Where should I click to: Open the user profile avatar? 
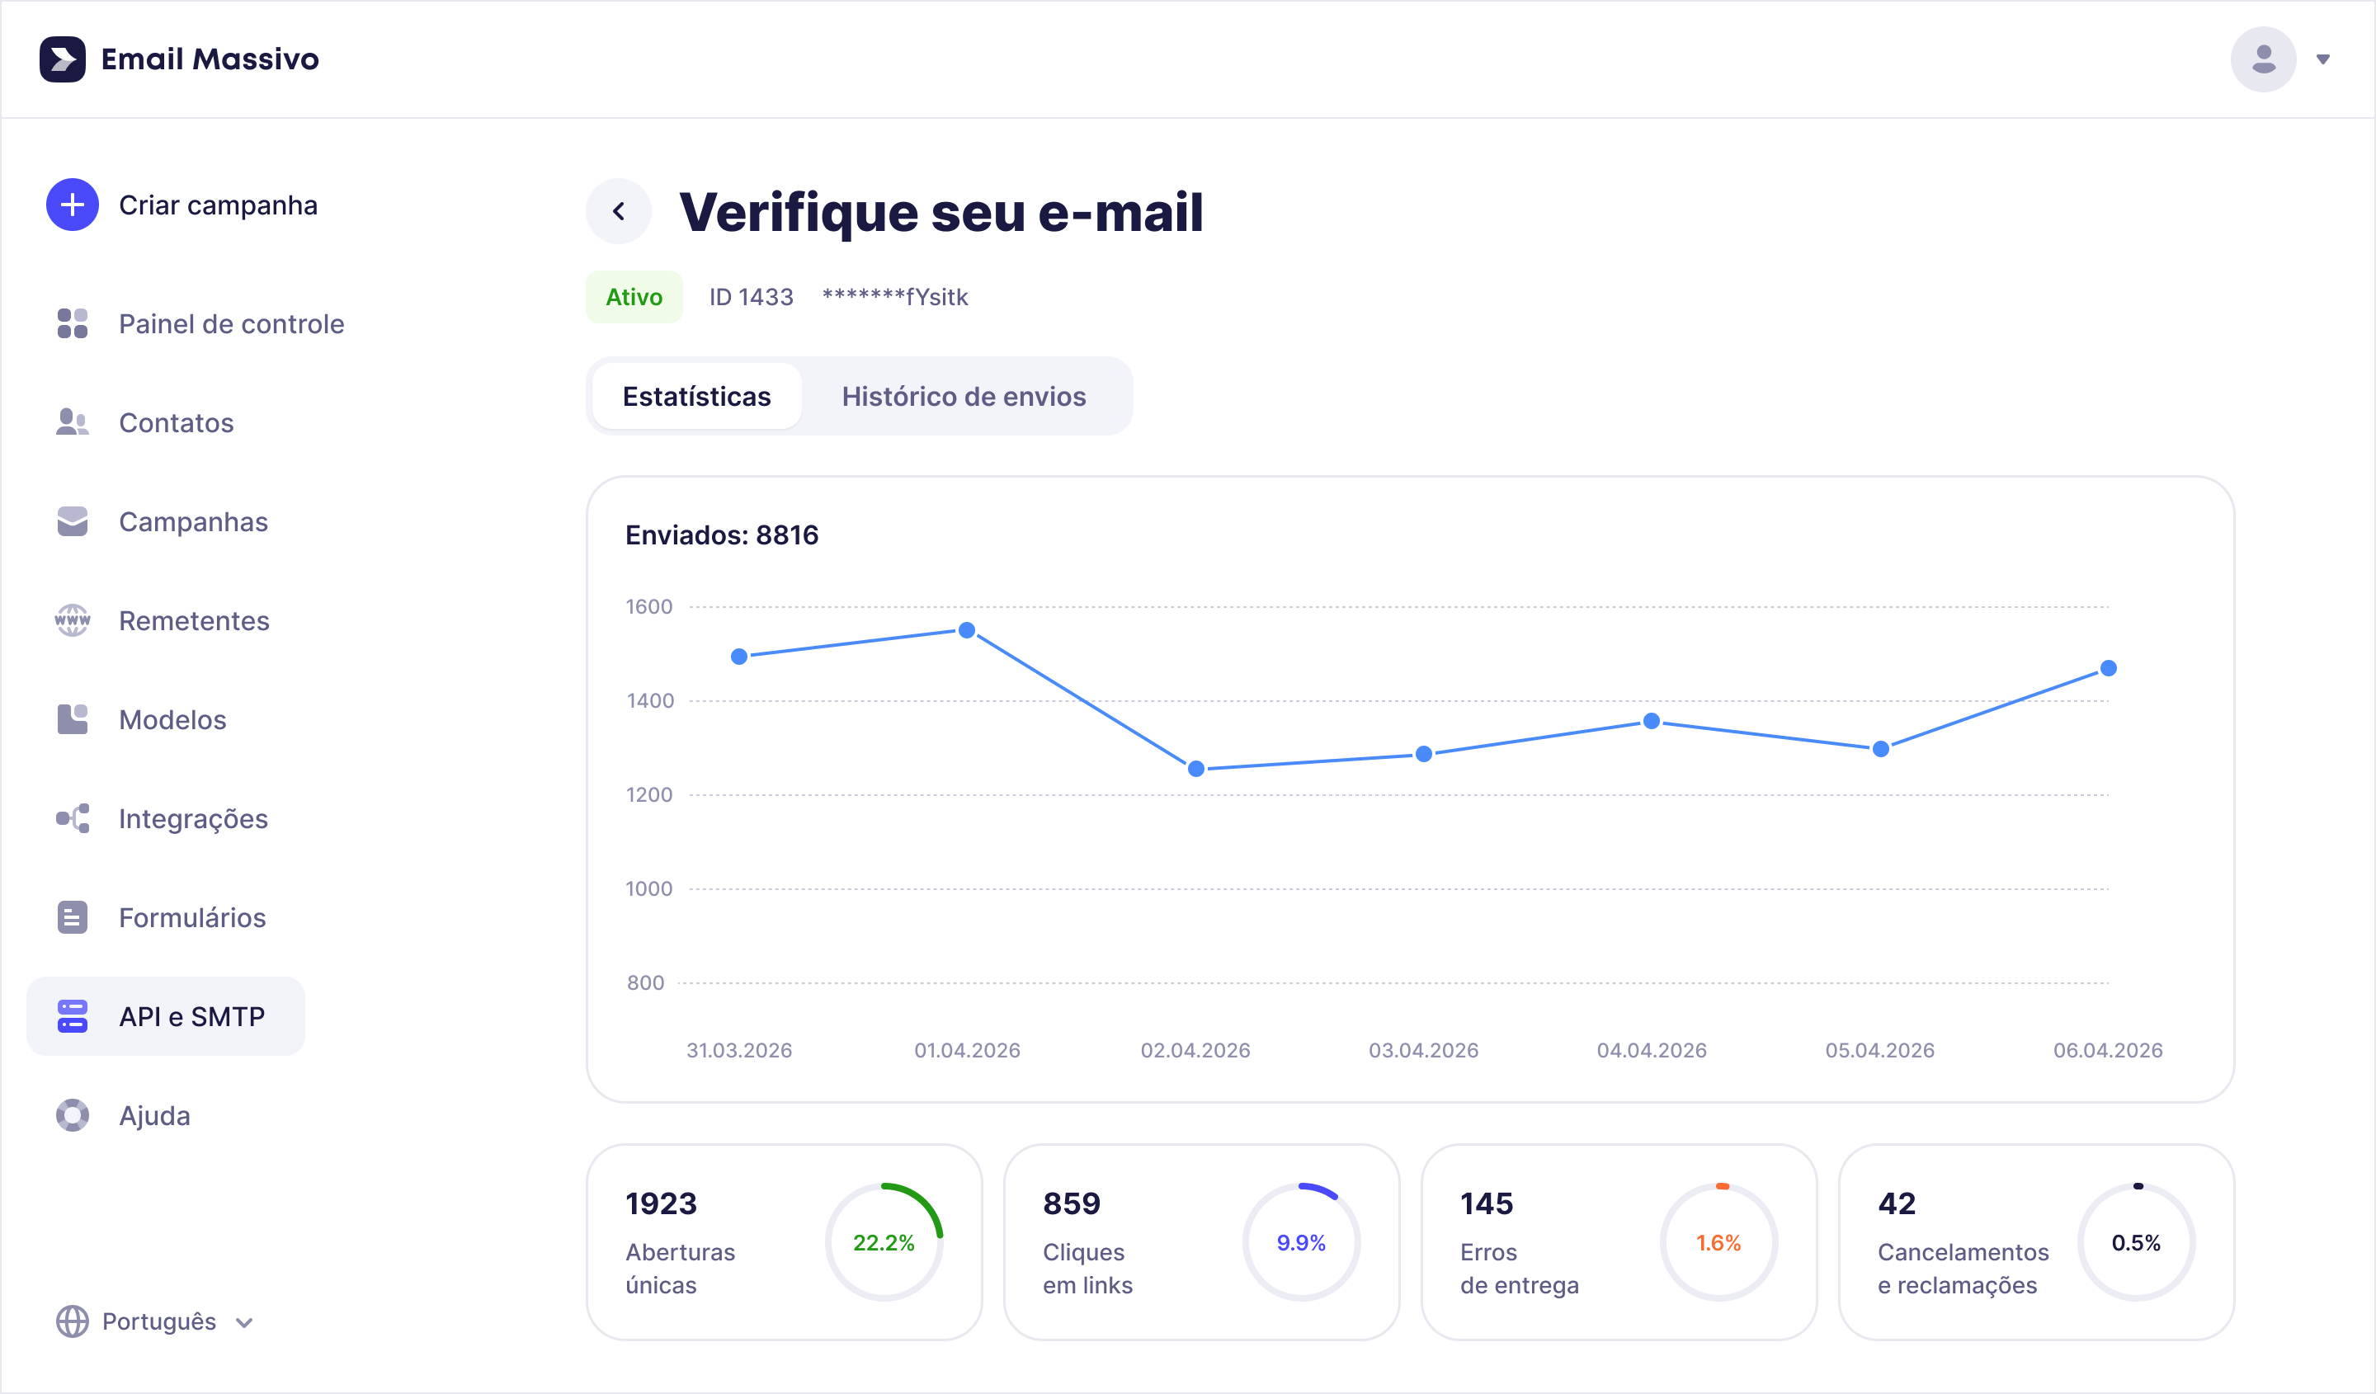(2263, 59)
